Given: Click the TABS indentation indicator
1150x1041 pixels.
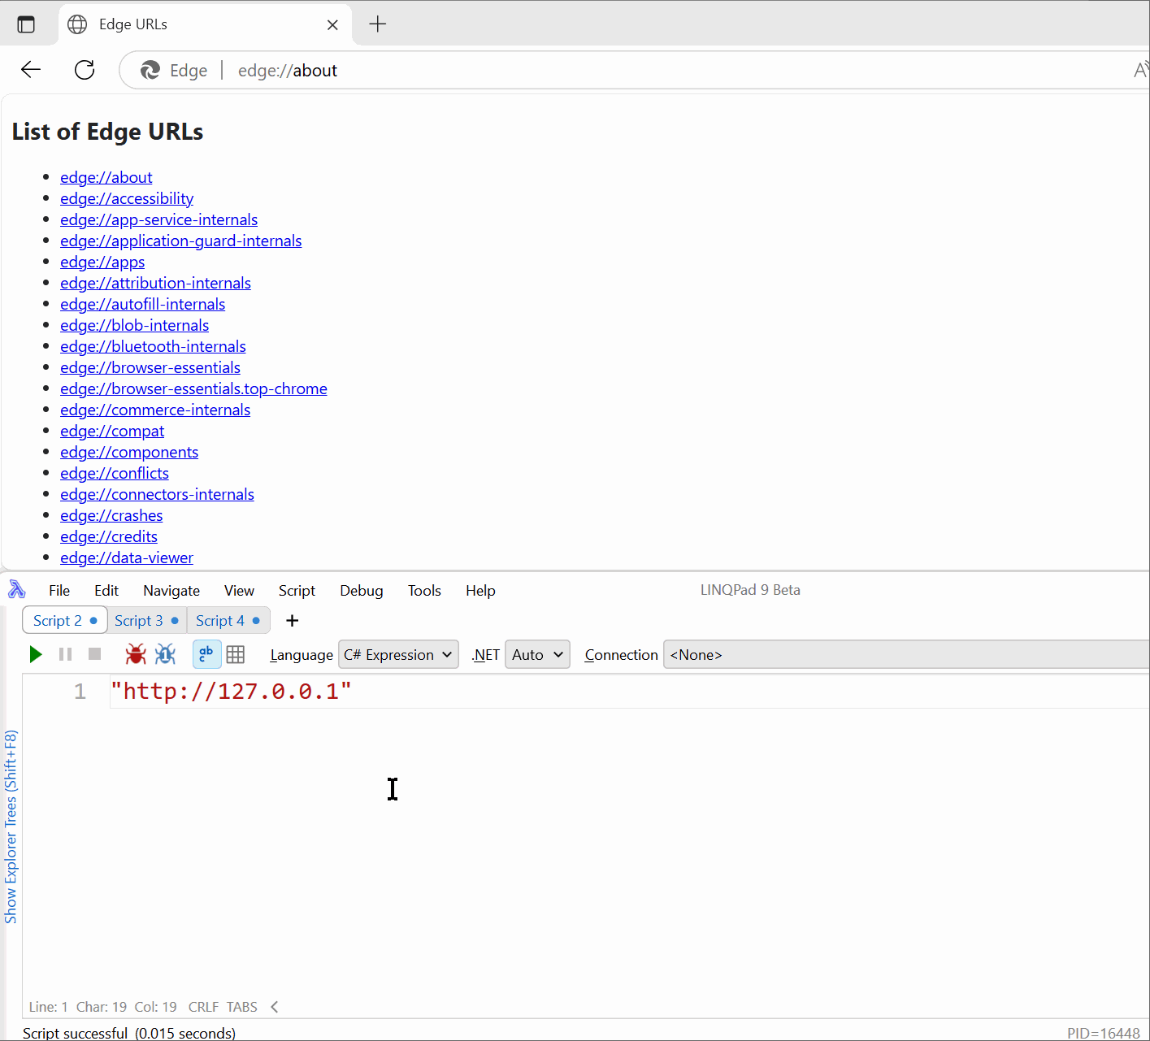Looking at the screenshot, I should click(241, 1007).
